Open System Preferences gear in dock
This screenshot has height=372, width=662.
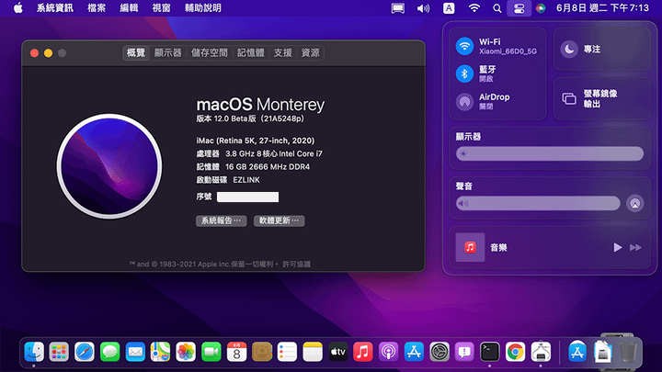tap(439, 352)
